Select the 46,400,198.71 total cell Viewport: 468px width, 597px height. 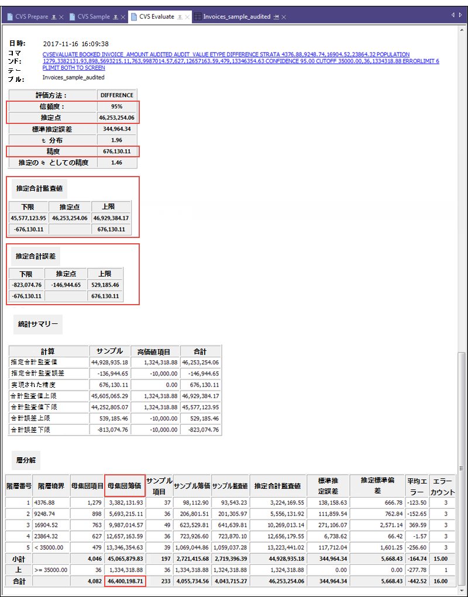coord(125,581)
